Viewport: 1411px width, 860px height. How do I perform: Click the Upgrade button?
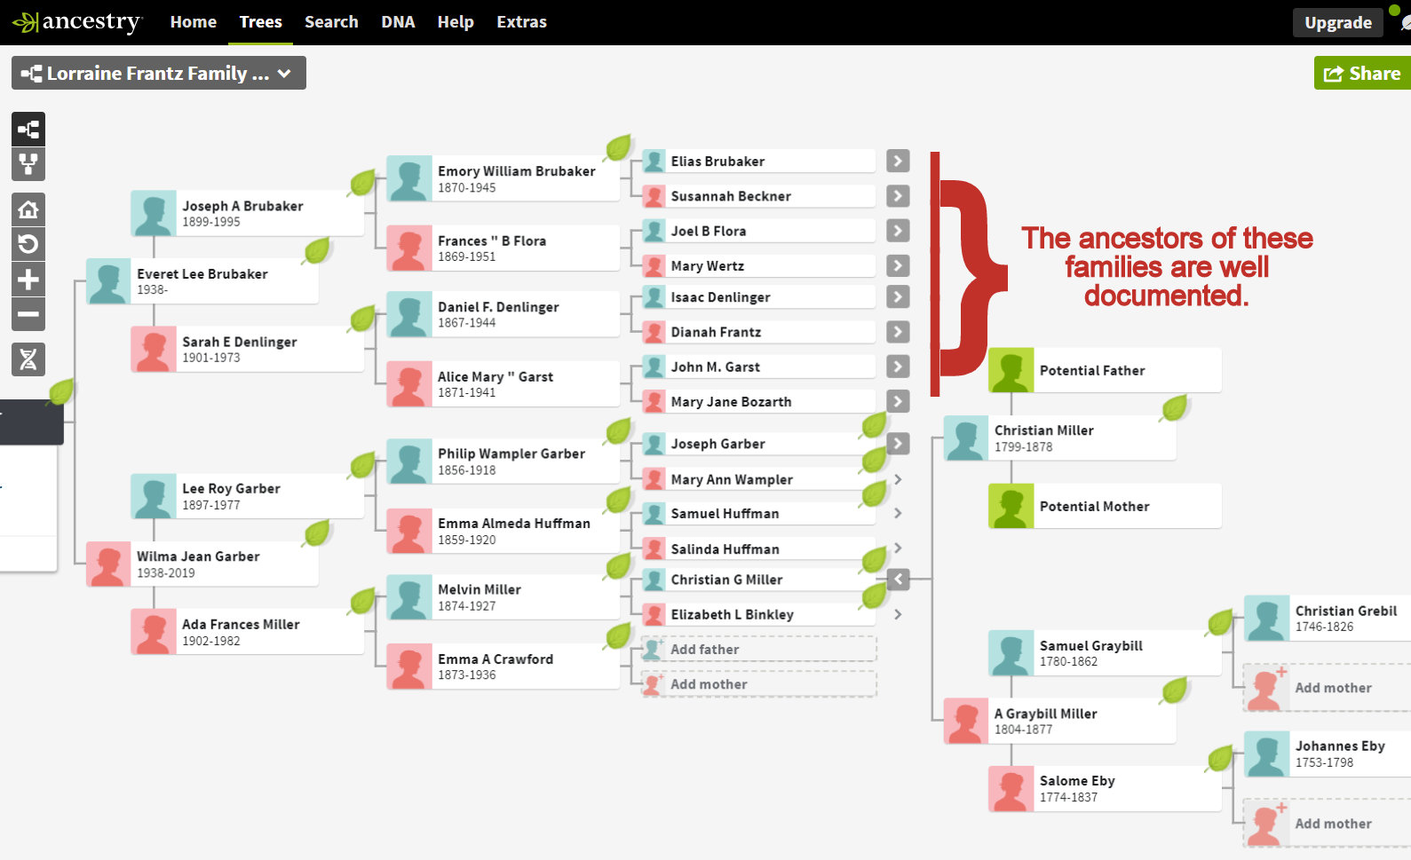pos(1337,23)
